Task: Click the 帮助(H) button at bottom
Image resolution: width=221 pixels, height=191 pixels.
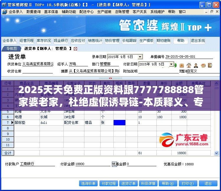Action: (x=168, y=183)
